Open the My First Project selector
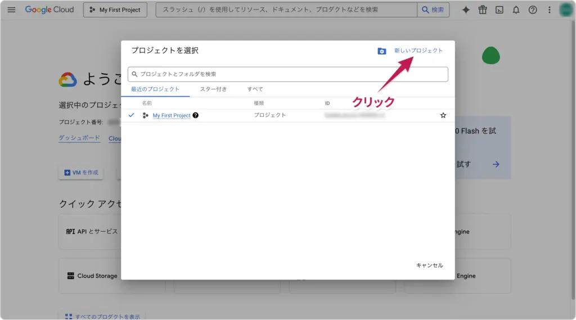 tap(115, 10)
